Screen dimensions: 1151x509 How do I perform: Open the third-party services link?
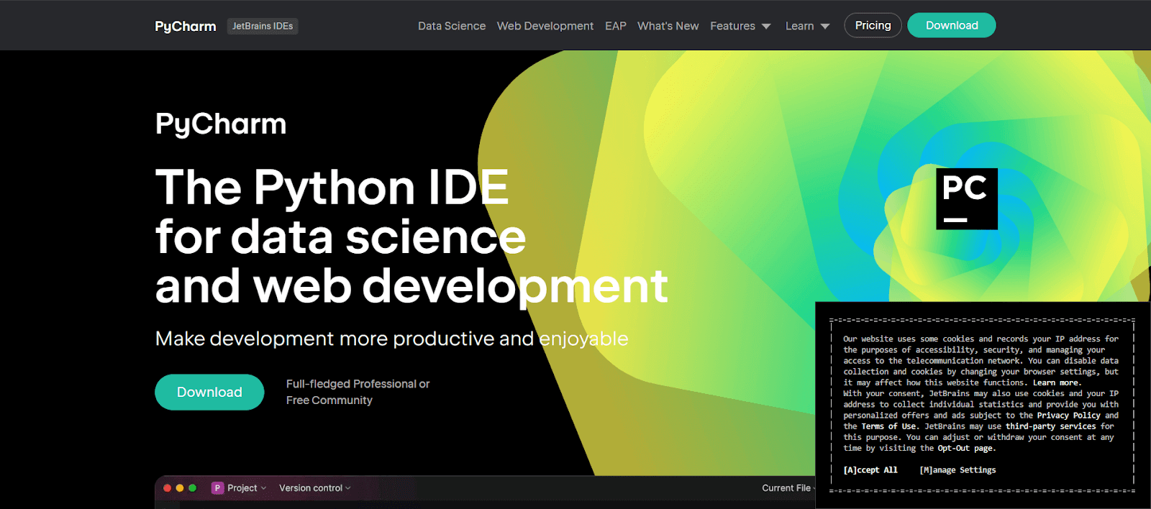1051,426
